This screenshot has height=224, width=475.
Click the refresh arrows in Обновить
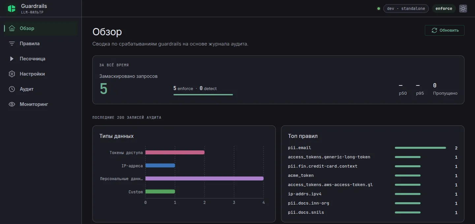tap(434, 30)
